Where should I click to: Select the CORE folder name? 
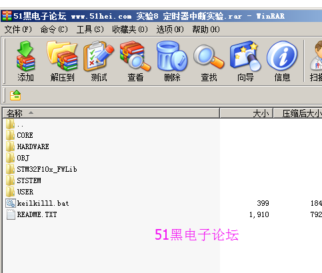pyautogui.click(x=25, y=135)
